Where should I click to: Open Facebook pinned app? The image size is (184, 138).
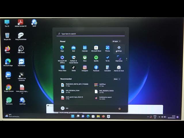pyautogui.click(x=96, y=68)
